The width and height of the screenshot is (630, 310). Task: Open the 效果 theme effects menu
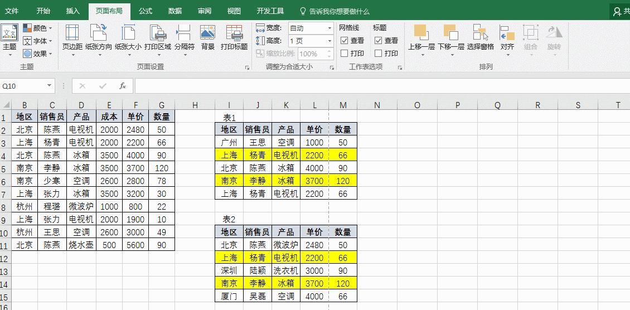click(x=37, y=54)
